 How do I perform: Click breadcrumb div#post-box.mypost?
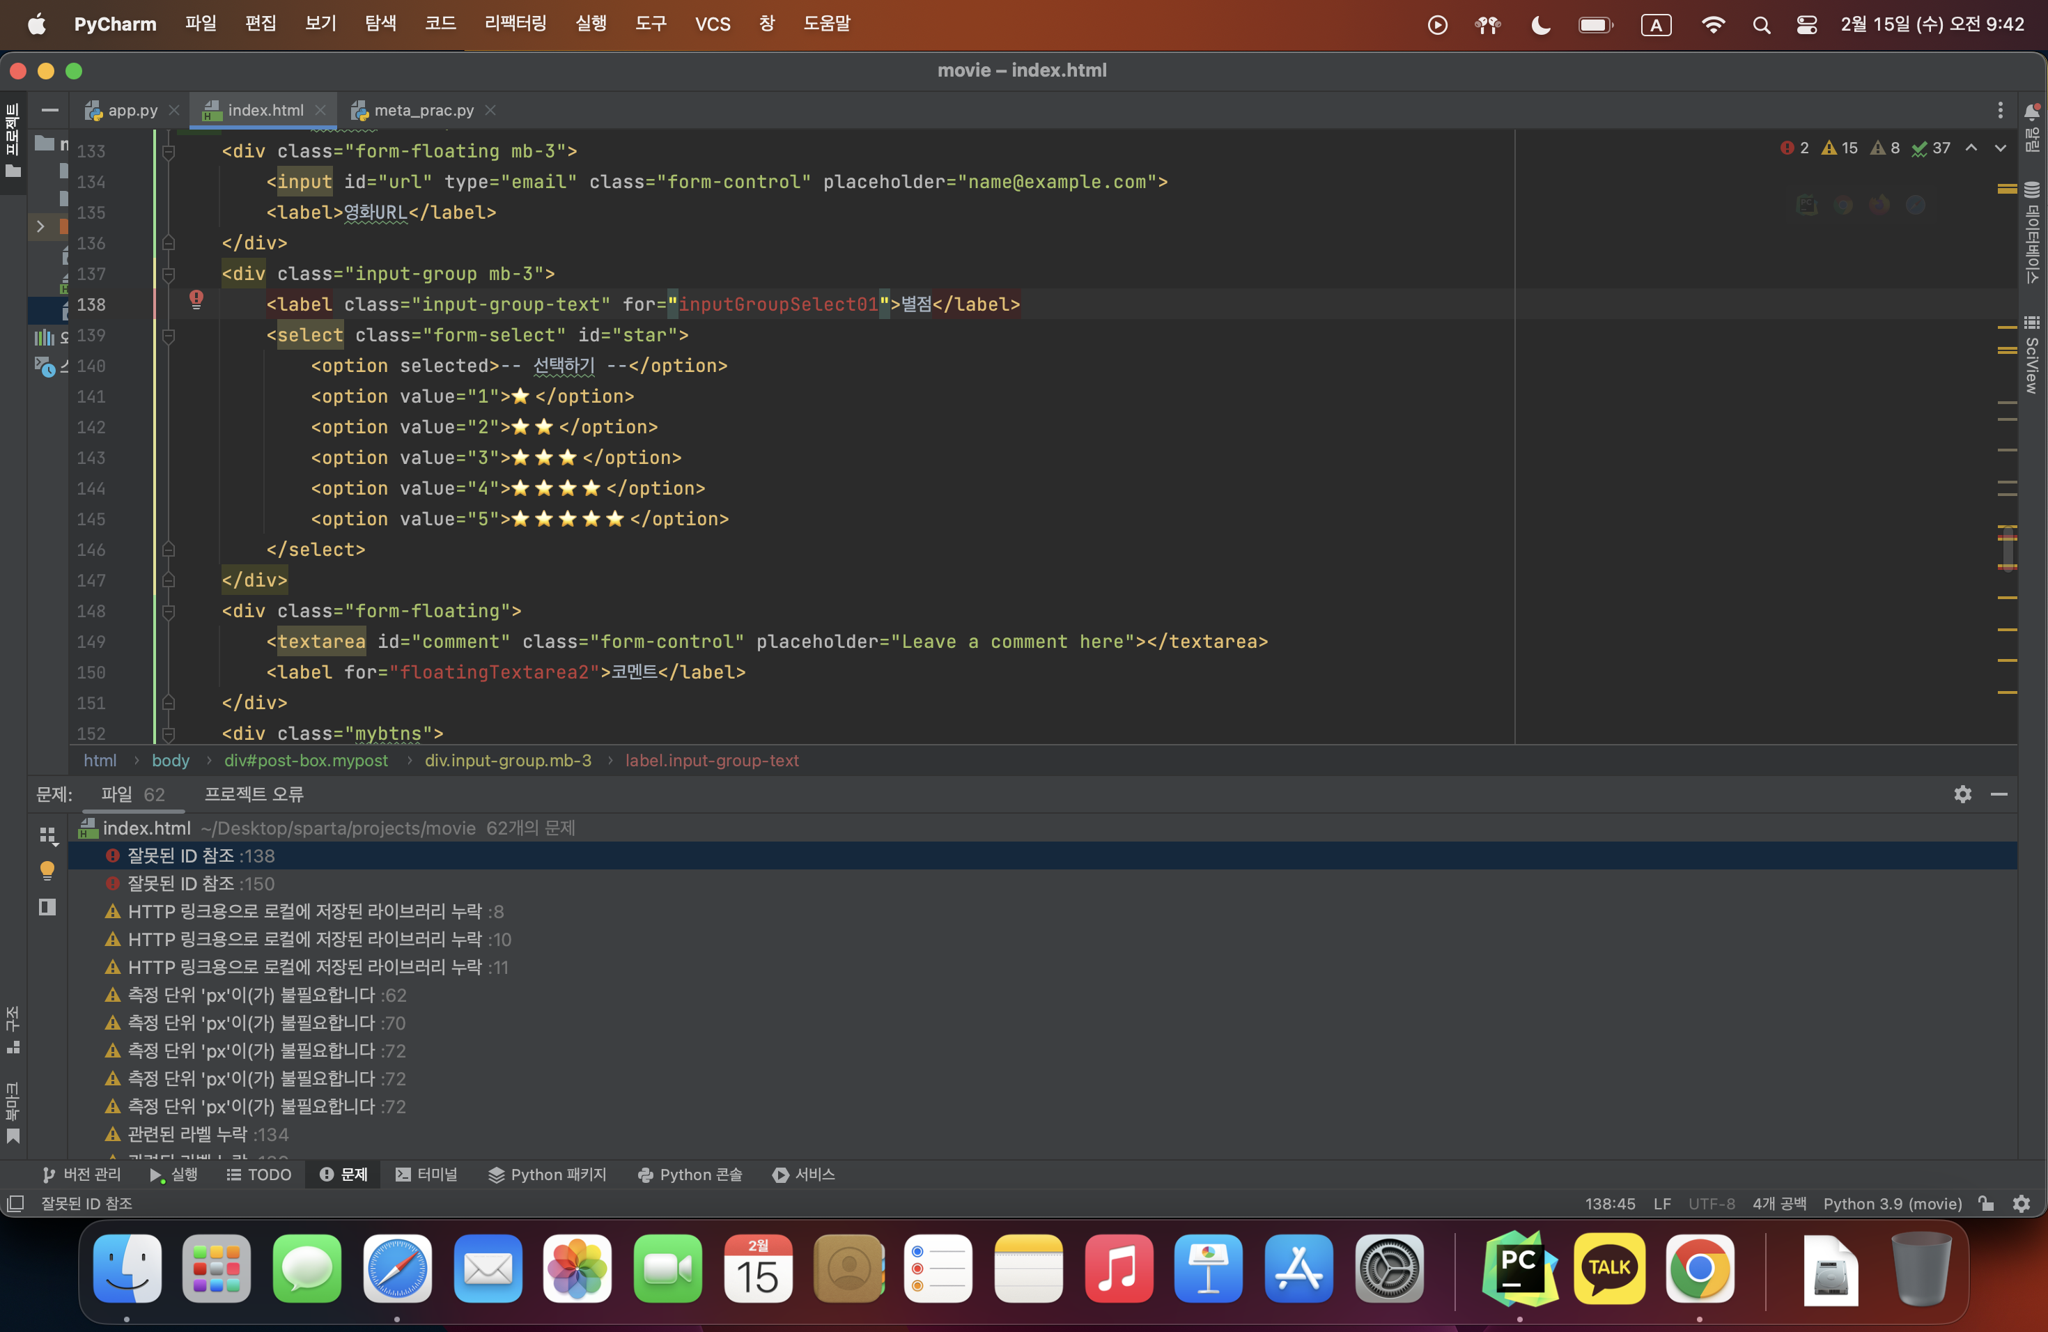click(x=306, y=761)
